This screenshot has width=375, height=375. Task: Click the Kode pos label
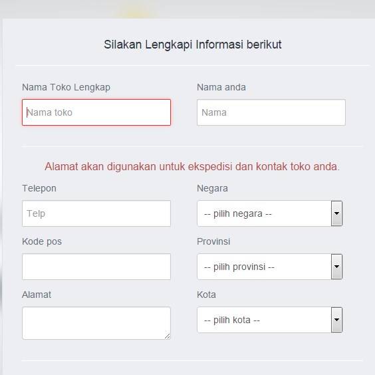42,241
